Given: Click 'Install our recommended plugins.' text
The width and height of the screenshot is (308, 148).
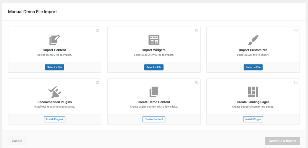Looking at the screenshot, I should coord(55,107).
